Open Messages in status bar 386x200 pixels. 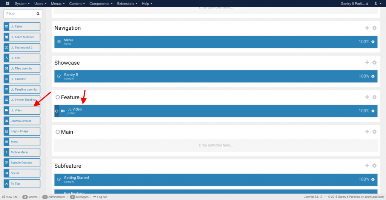coord(79,197)
